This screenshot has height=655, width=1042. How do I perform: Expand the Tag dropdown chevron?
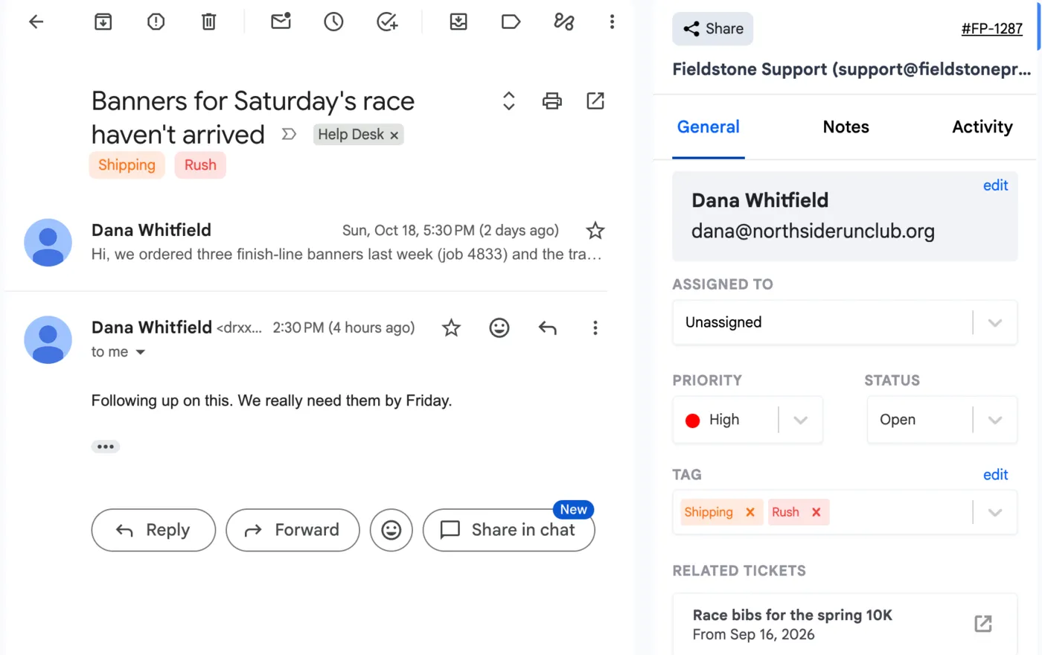[x=995, y=512]
